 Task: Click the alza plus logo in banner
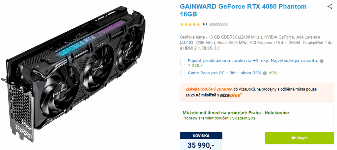point(231,95)
